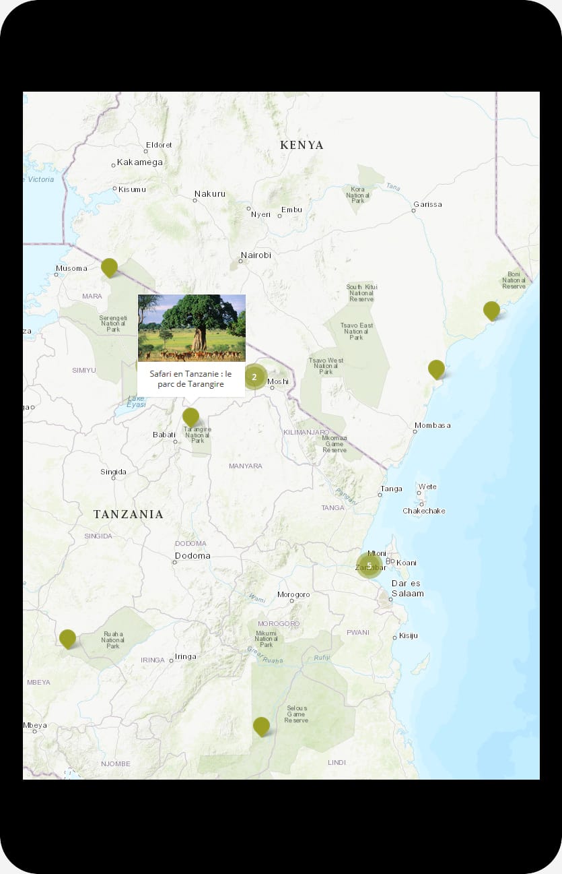This screenshot has width=562, height=874.
Task: Expand the Zanzibar cluster of 5 markers
Action: pos(369,565)
